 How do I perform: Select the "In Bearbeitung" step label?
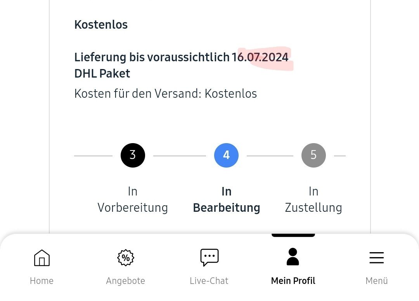pos(227,200)
